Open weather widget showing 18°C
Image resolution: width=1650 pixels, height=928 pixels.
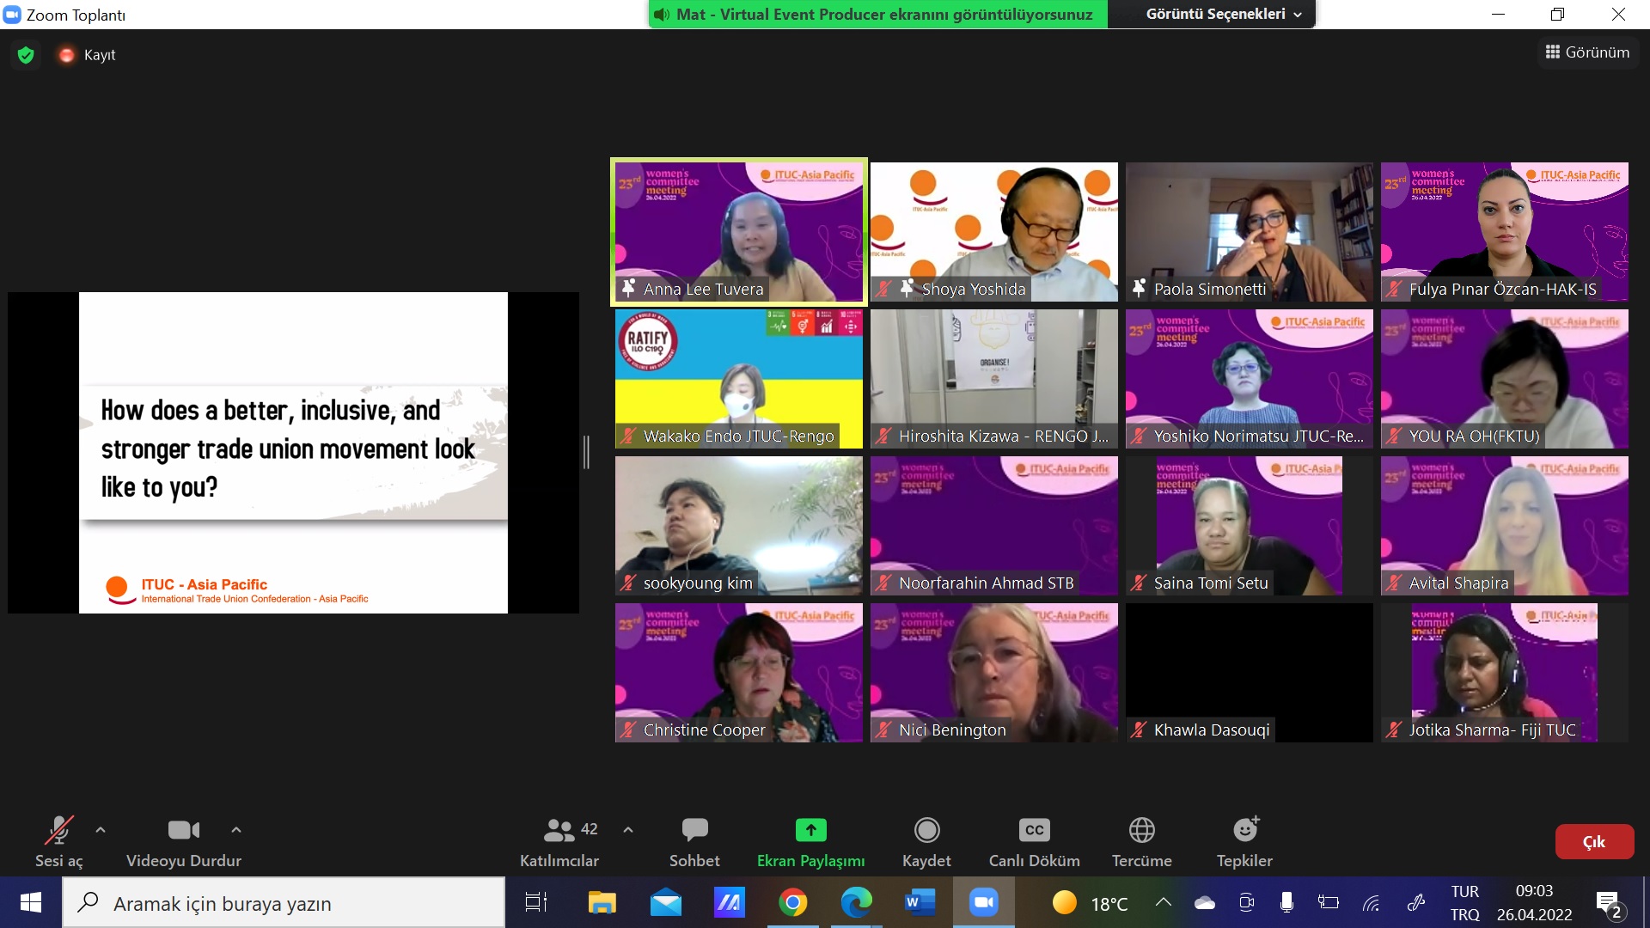coord(1090,903)
